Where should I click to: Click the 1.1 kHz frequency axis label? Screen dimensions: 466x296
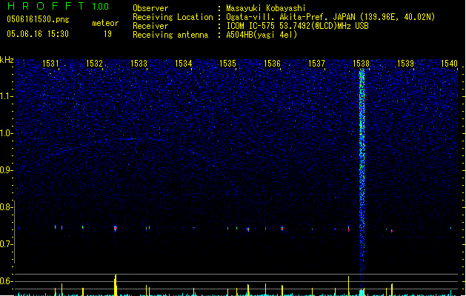[x=6, y=96]
